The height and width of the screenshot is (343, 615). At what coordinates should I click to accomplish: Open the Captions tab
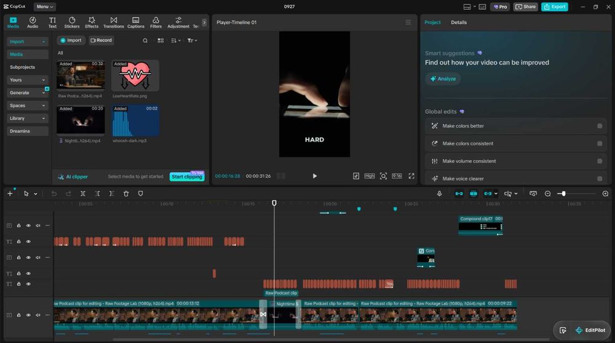click(x=136, y=22)
